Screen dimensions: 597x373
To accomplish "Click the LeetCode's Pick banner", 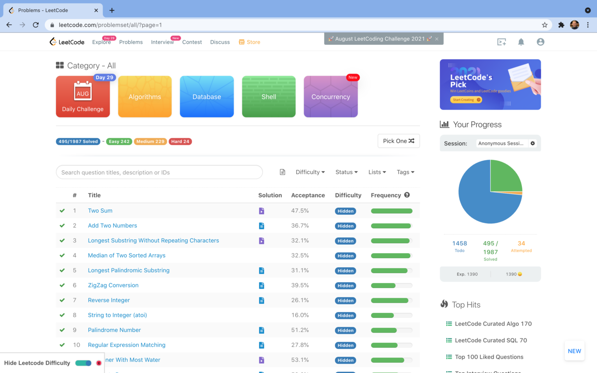I will click(490, 84).
